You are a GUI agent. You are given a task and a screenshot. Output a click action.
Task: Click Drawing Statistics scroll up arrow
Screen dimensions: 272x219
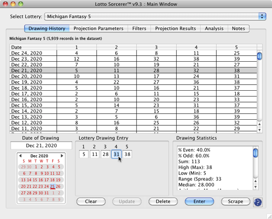tap(256, 181)
